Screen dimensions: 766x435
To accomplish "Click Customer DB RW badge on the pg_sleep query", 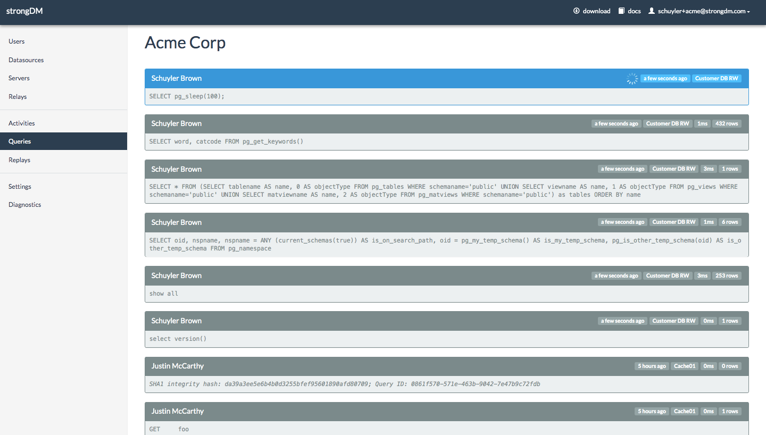I will coord(717,78).
